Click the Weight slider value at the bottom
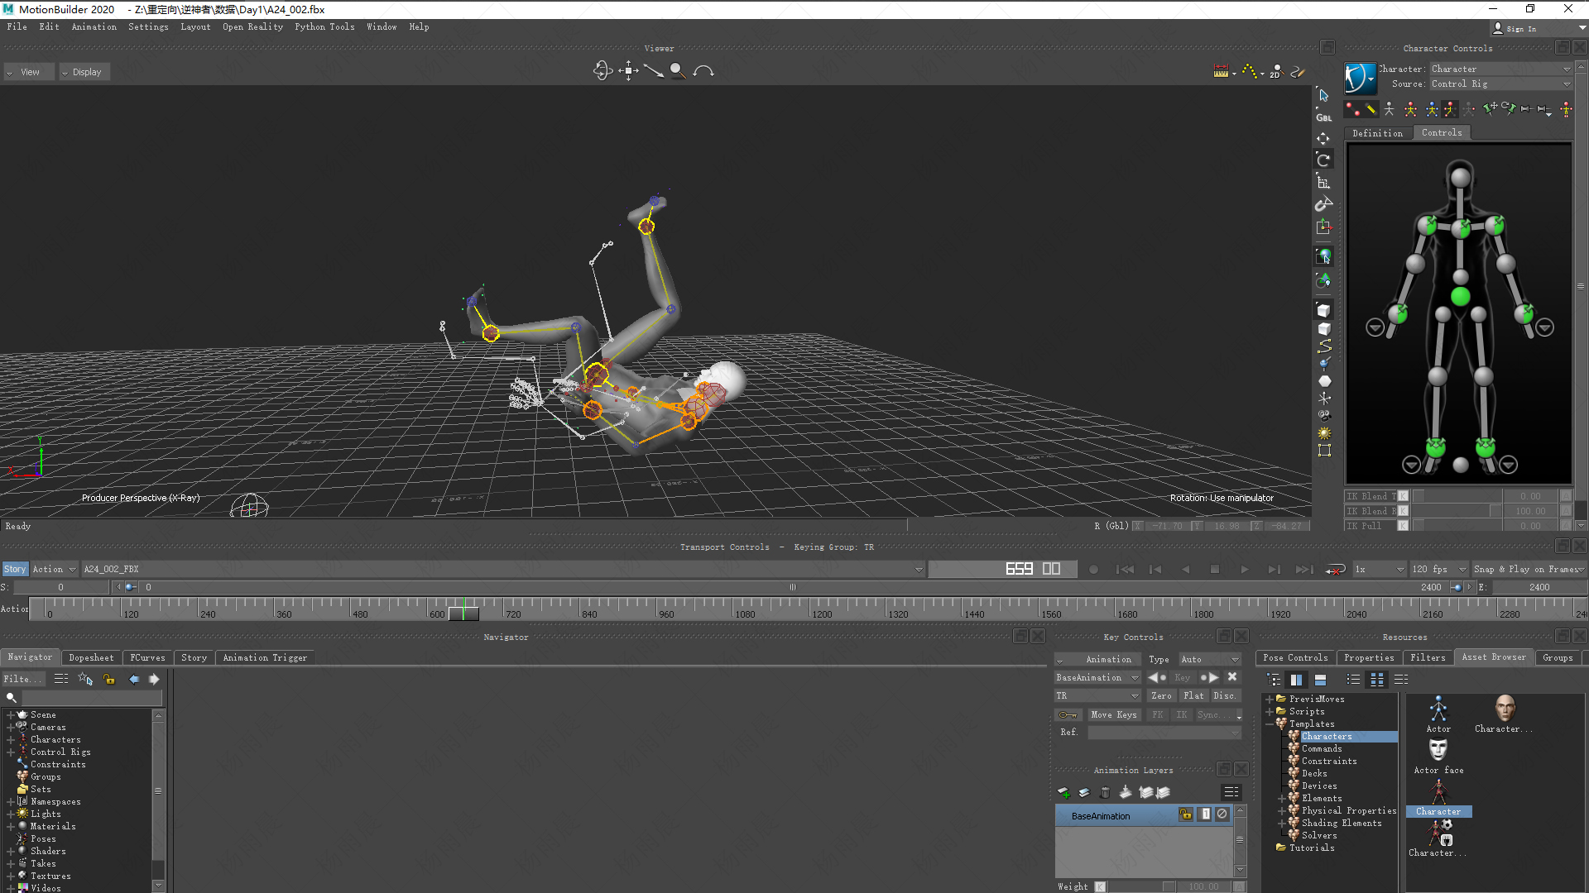The height and width of the screenshot is (893, 1589). (x=1204, y=886)
